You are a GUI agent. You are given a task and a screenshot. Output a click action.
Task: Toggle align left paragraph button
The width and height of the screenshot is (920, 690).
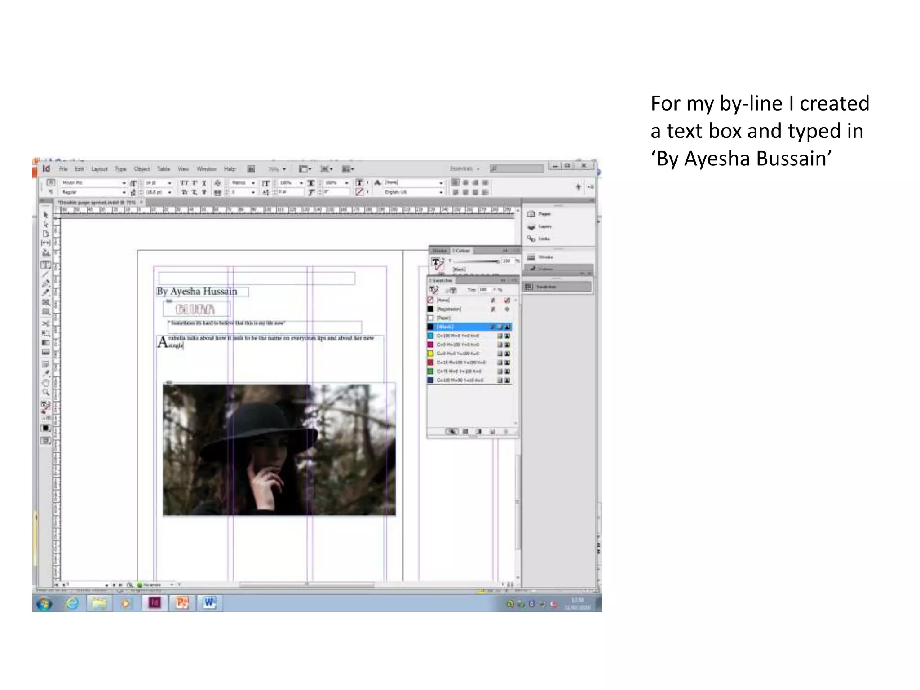[456, 182]
